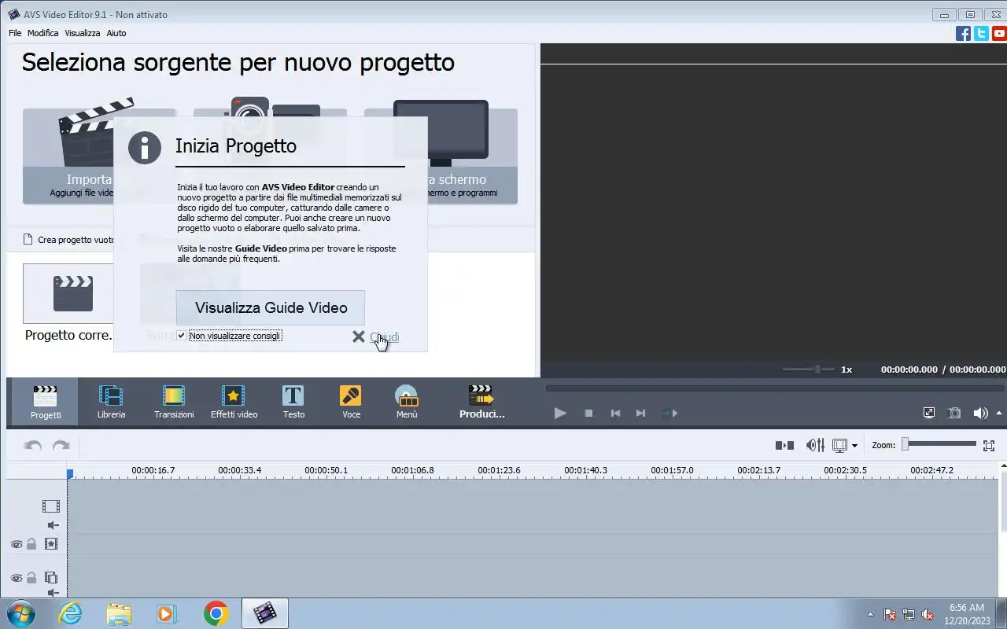Click the Visualizza Guide Video button

tap(271, 307)
